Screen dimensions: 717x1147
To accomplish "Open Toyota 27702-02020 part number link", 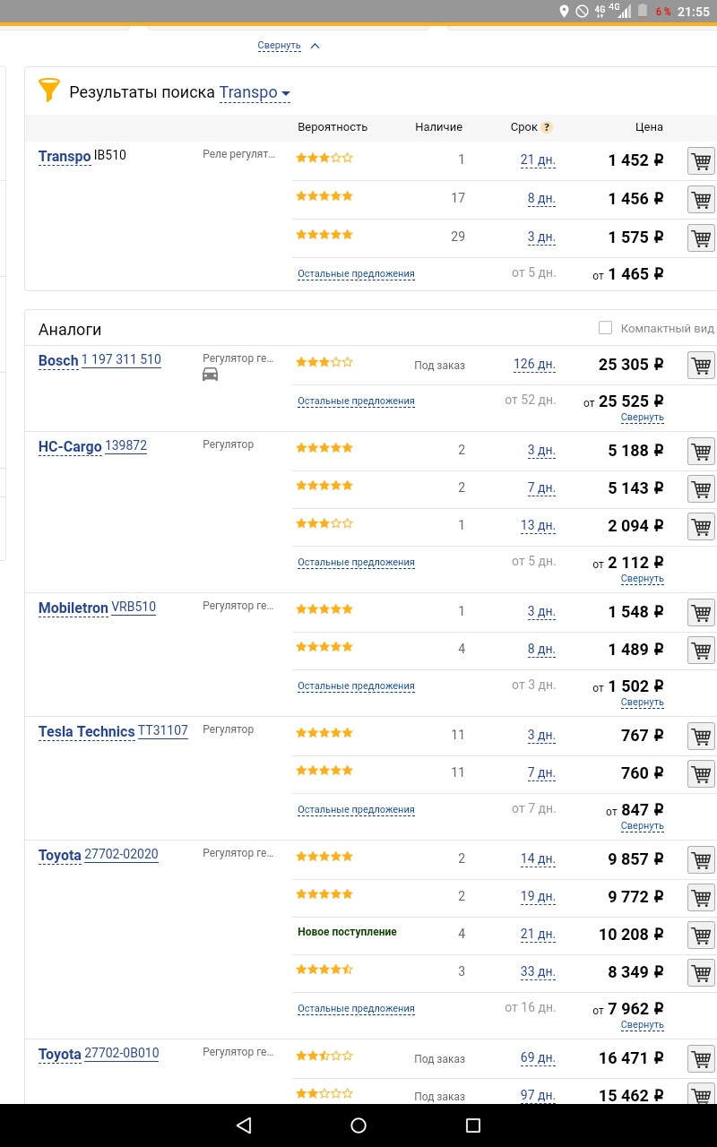I will (121, 855).
